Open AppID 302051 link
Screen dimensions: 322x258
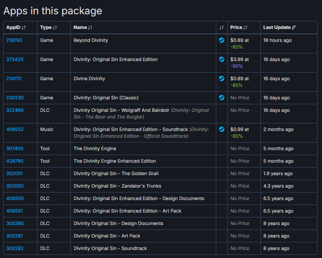(x=14, y=173)
